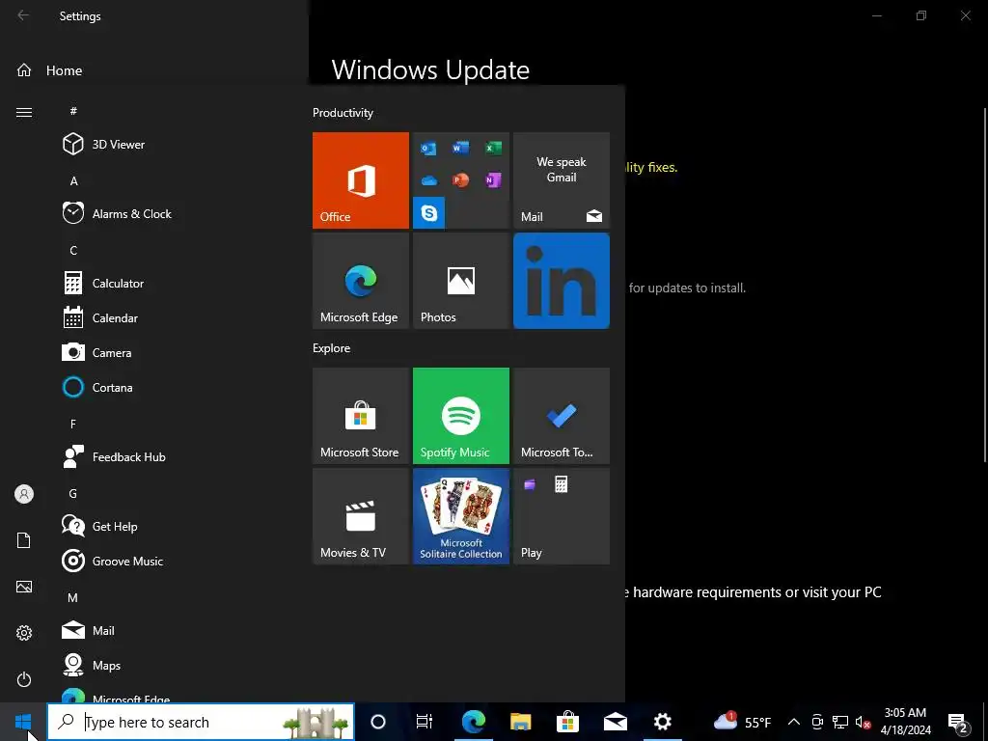Viewport: 988px width, 741px height.
Task: Click the muted volume tray icon
Action: click(x=863, y=722)
